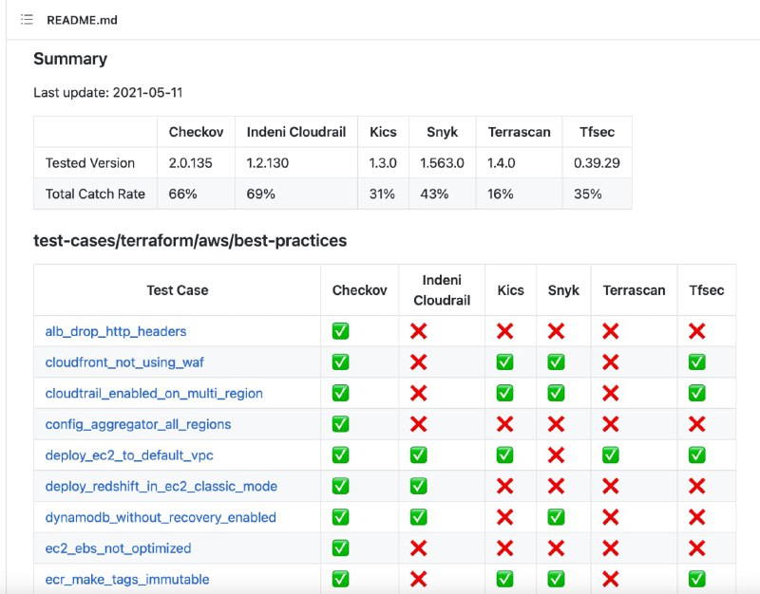
Task: Open the cloudfront_not_using_waf link
Action: coord(124,362)
